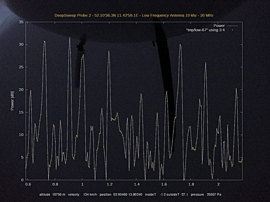270x202 pixels.
Task: Click the x-axis tick label 1.6
Action: click(164, 185)
